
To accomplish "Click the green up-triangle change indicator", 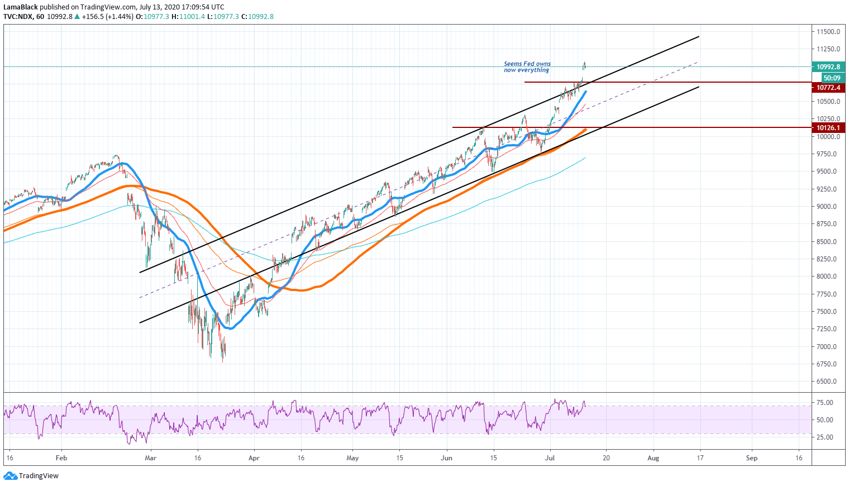I will (x=77, y=16).
